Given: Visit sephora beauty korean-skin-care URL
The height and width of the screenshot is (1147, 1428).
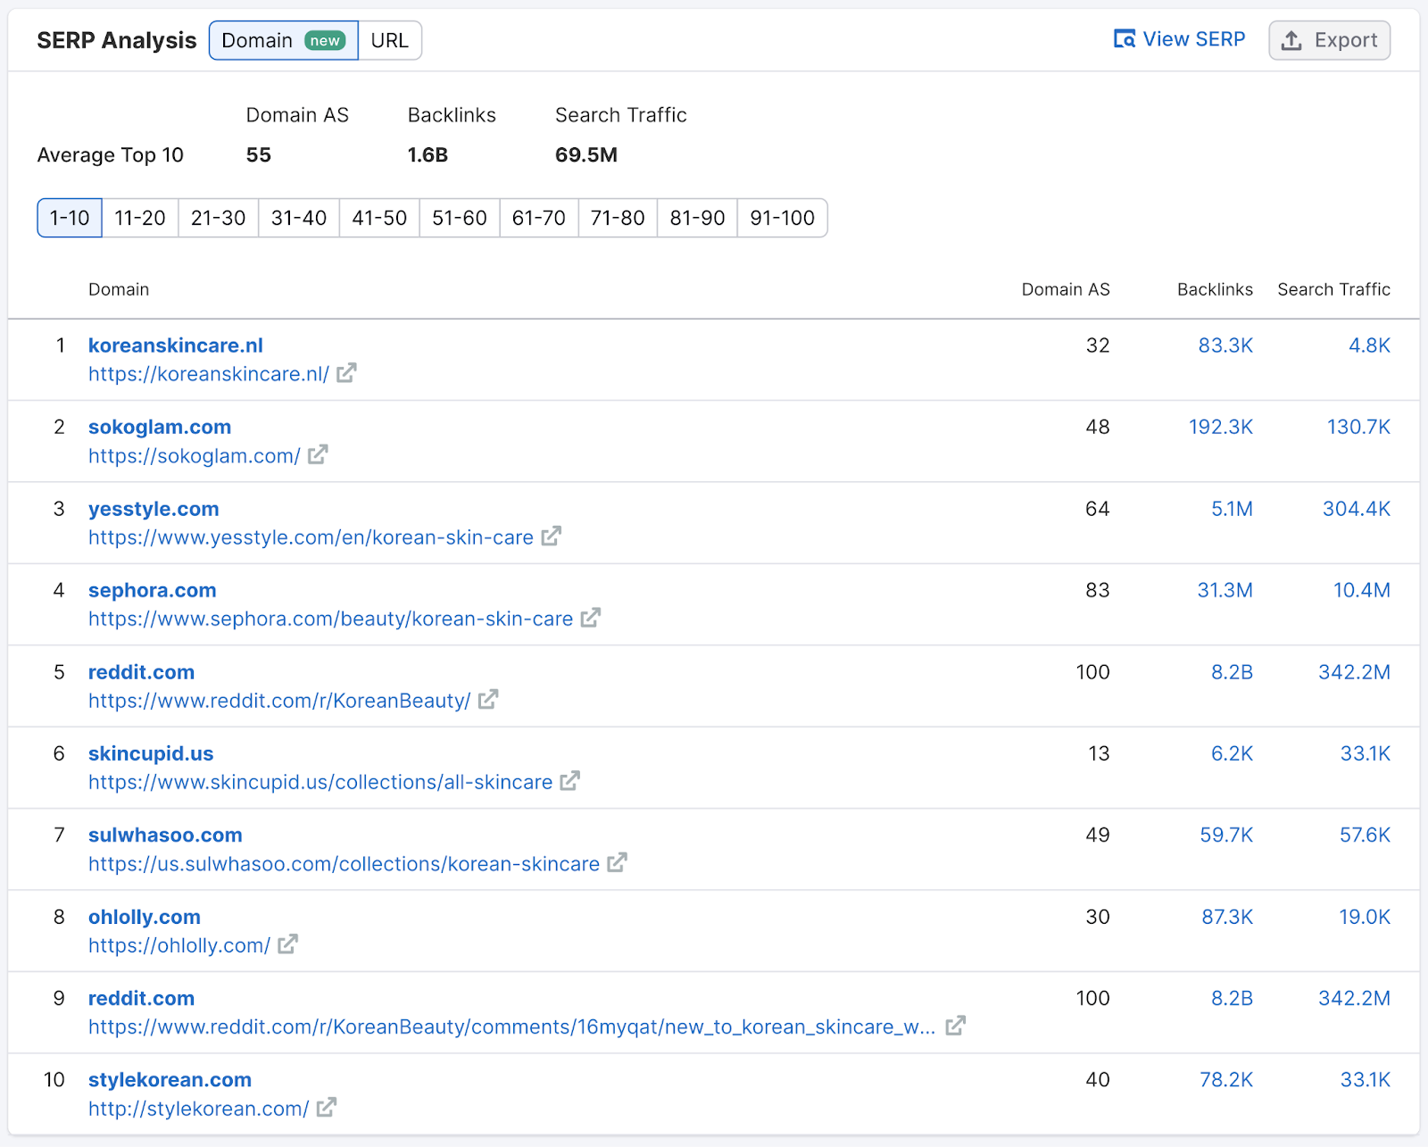Looking at the screenshot, I should [x=330, y=619].
